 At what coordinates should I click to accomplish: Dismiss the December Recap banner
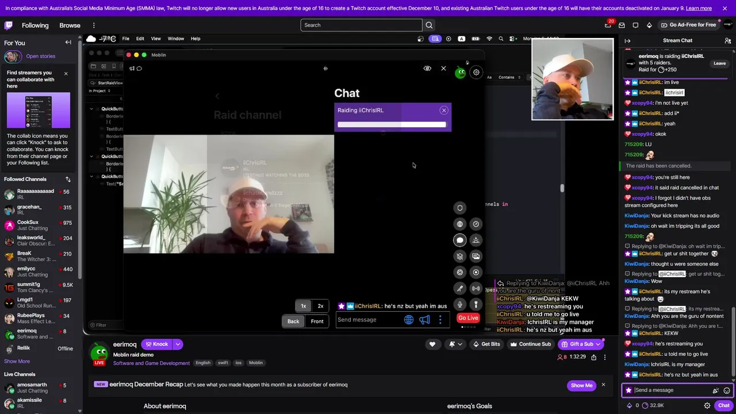point(603,385)
